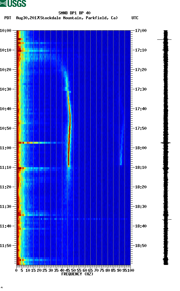This screenshot has height=291, width=180.
Task: Click the "17:40" UTC time label
Action: pos(141,109)
